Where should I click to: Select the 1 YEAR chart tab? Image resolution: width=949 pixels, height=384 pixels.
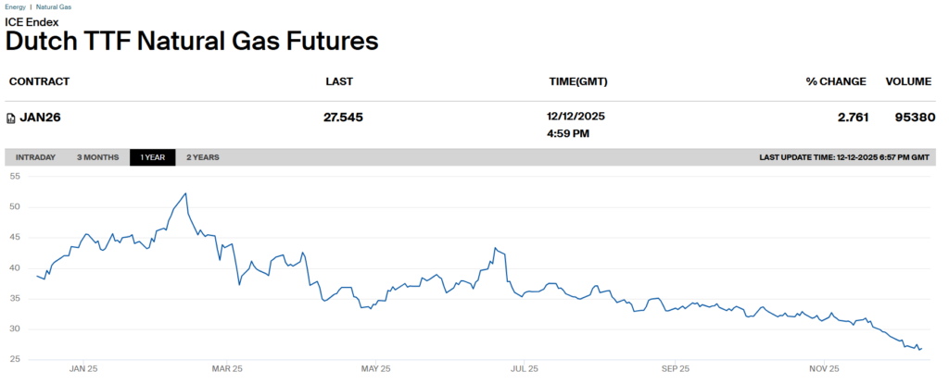point(152,157)
